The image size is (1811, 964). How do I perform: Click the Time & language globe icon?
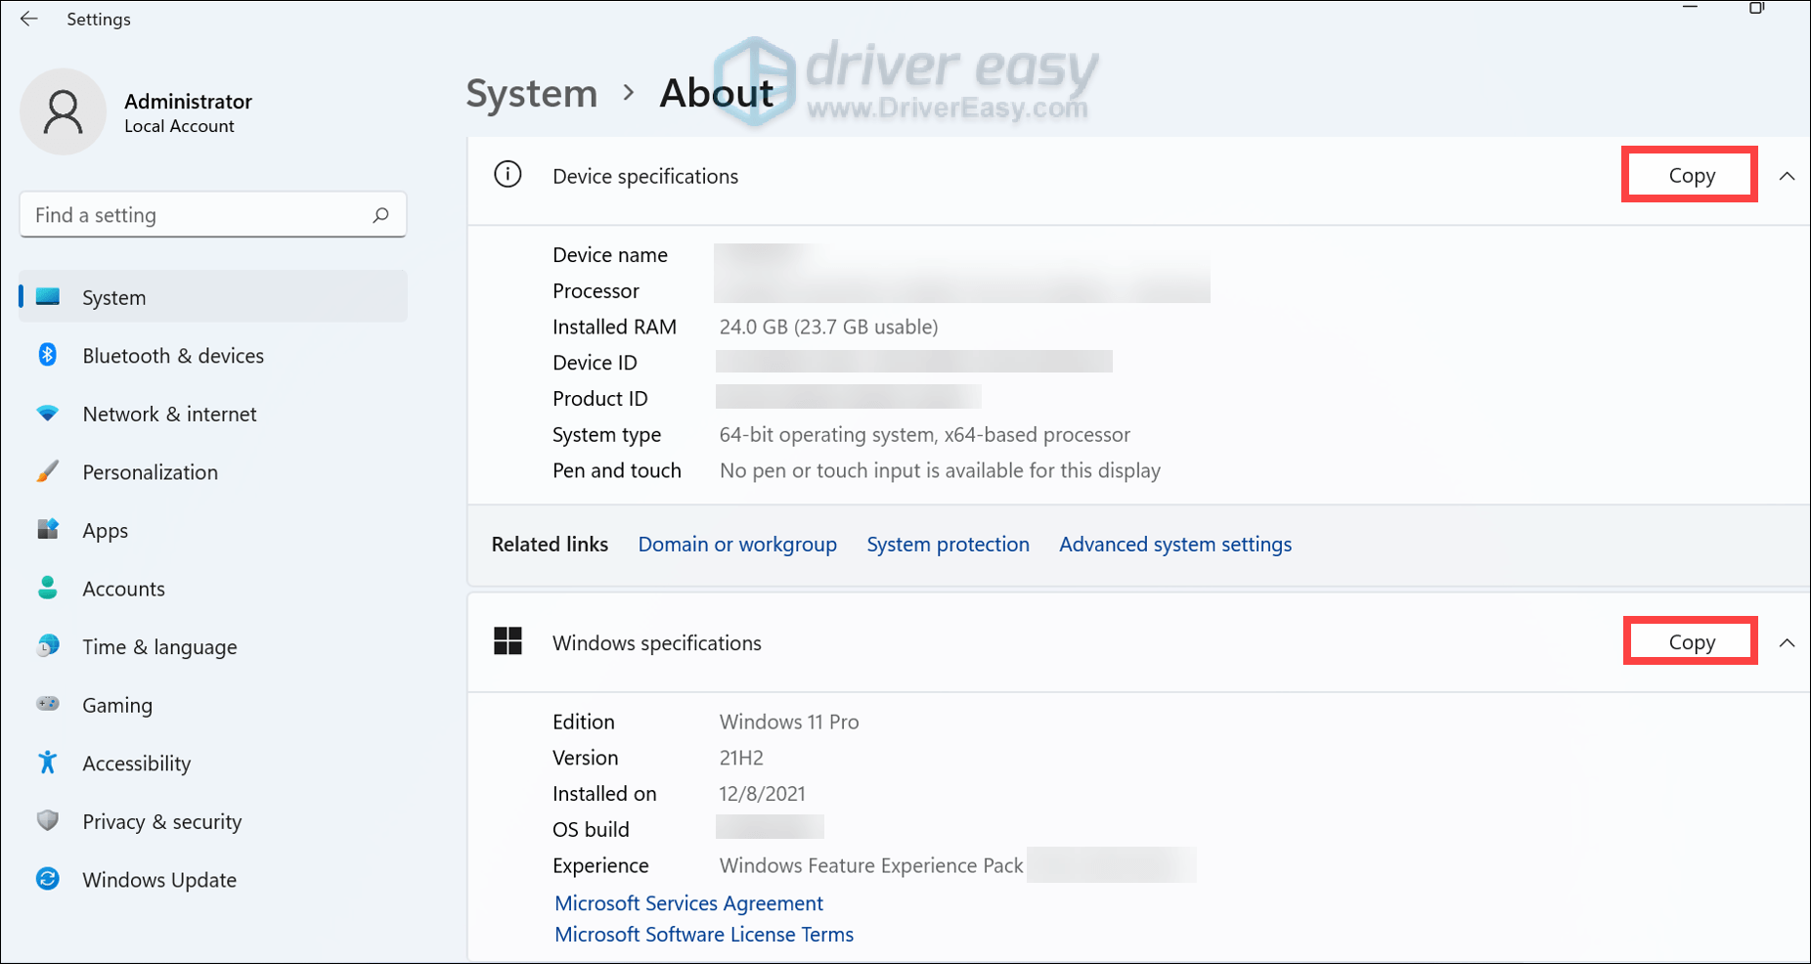48,645
